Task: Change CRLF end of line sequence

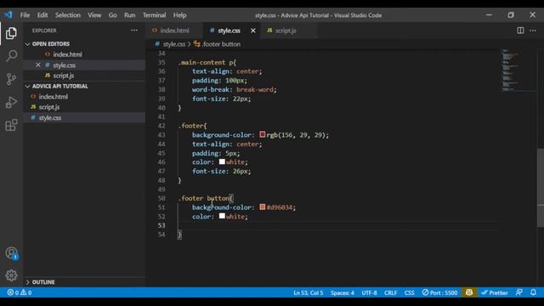Action: coord(390,292)
